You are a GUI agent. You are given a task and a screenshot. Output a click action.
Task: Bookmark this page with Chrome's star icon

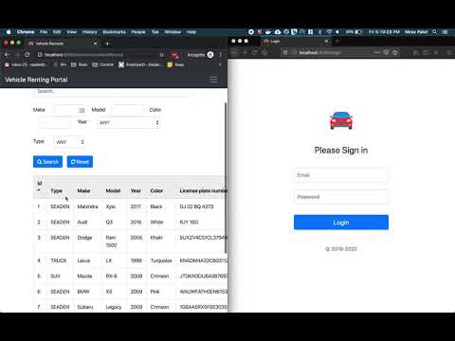161,55
